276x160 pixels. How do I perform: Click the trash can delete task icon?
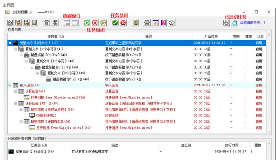pos(46,23)
